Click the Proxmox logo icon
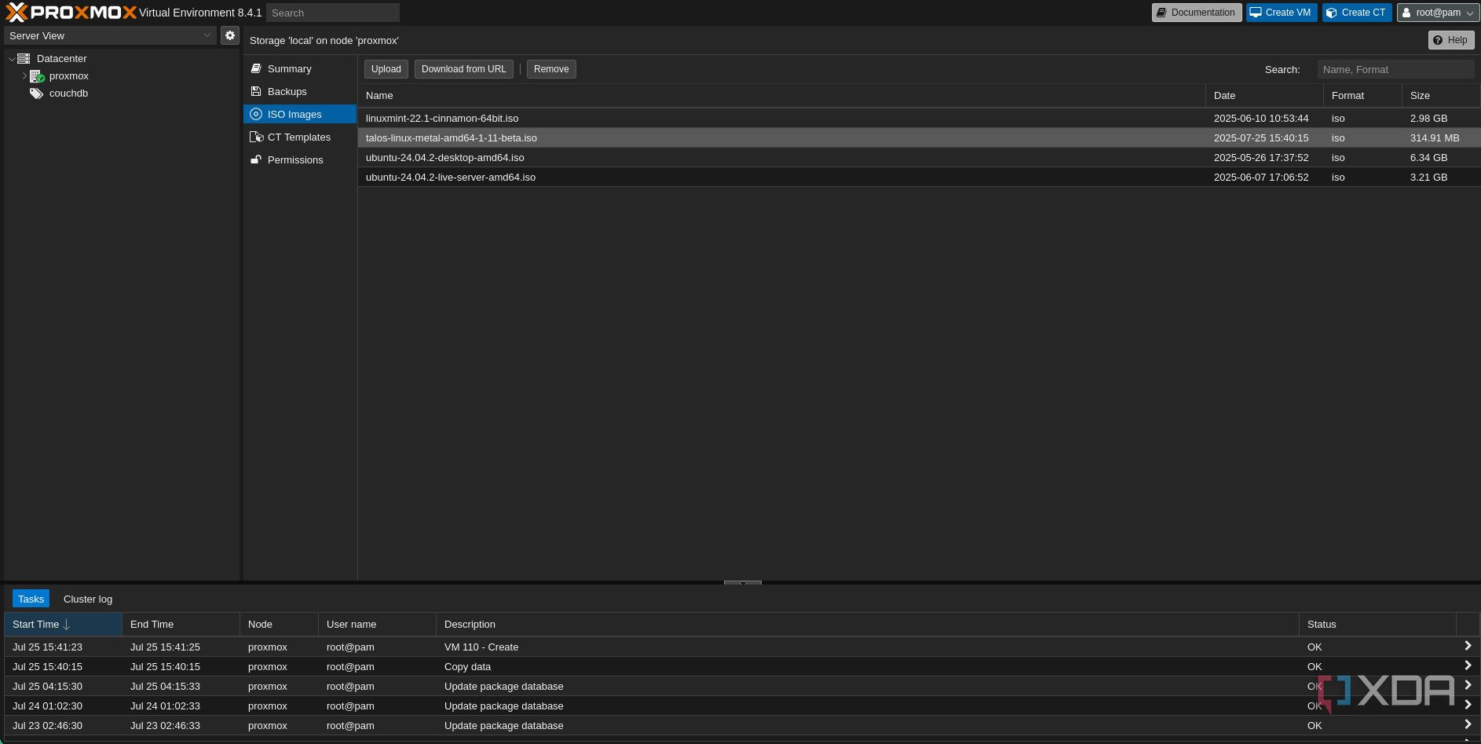Image resolution: width=1481 pixels, height=744 pixels. pyautogui.click(x=16, y=13)
